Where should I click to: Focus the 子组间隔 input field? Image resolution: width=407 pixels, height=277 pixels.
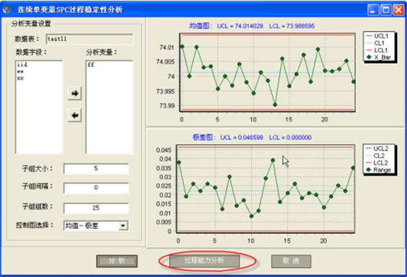click(x=96, y=189)
